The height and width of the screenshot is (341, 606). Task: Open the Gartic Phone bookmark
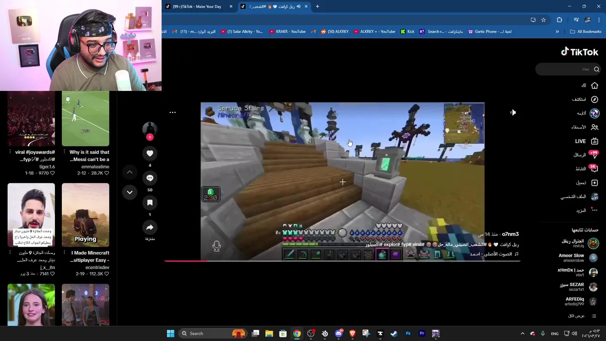[490, 32]
